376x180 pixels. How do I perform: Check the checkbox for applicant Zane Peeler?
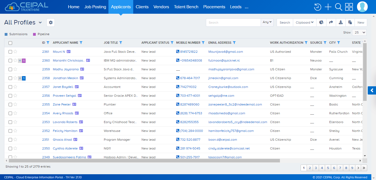pos(10,104)
